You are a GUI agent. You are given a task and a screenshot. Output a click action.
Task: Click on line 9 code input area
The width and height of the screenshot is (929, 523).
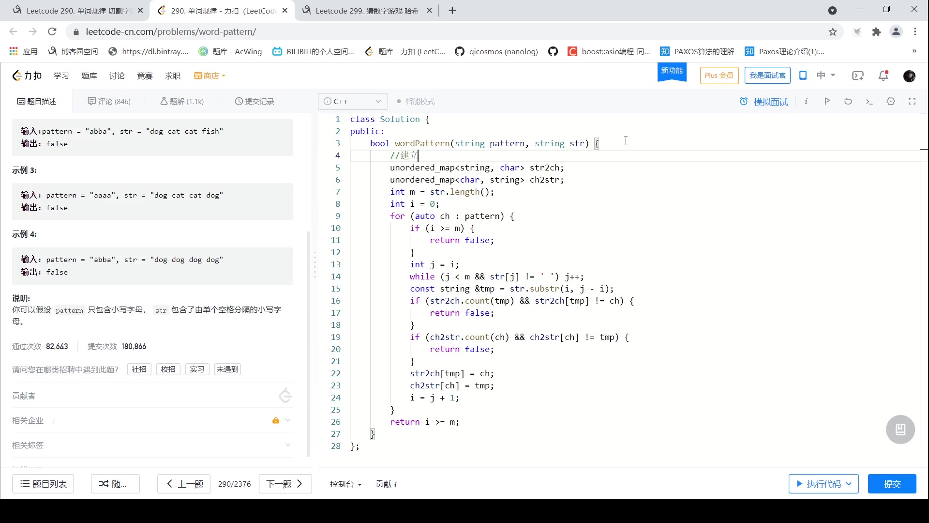pyautogui.click(x=452, y=216)
